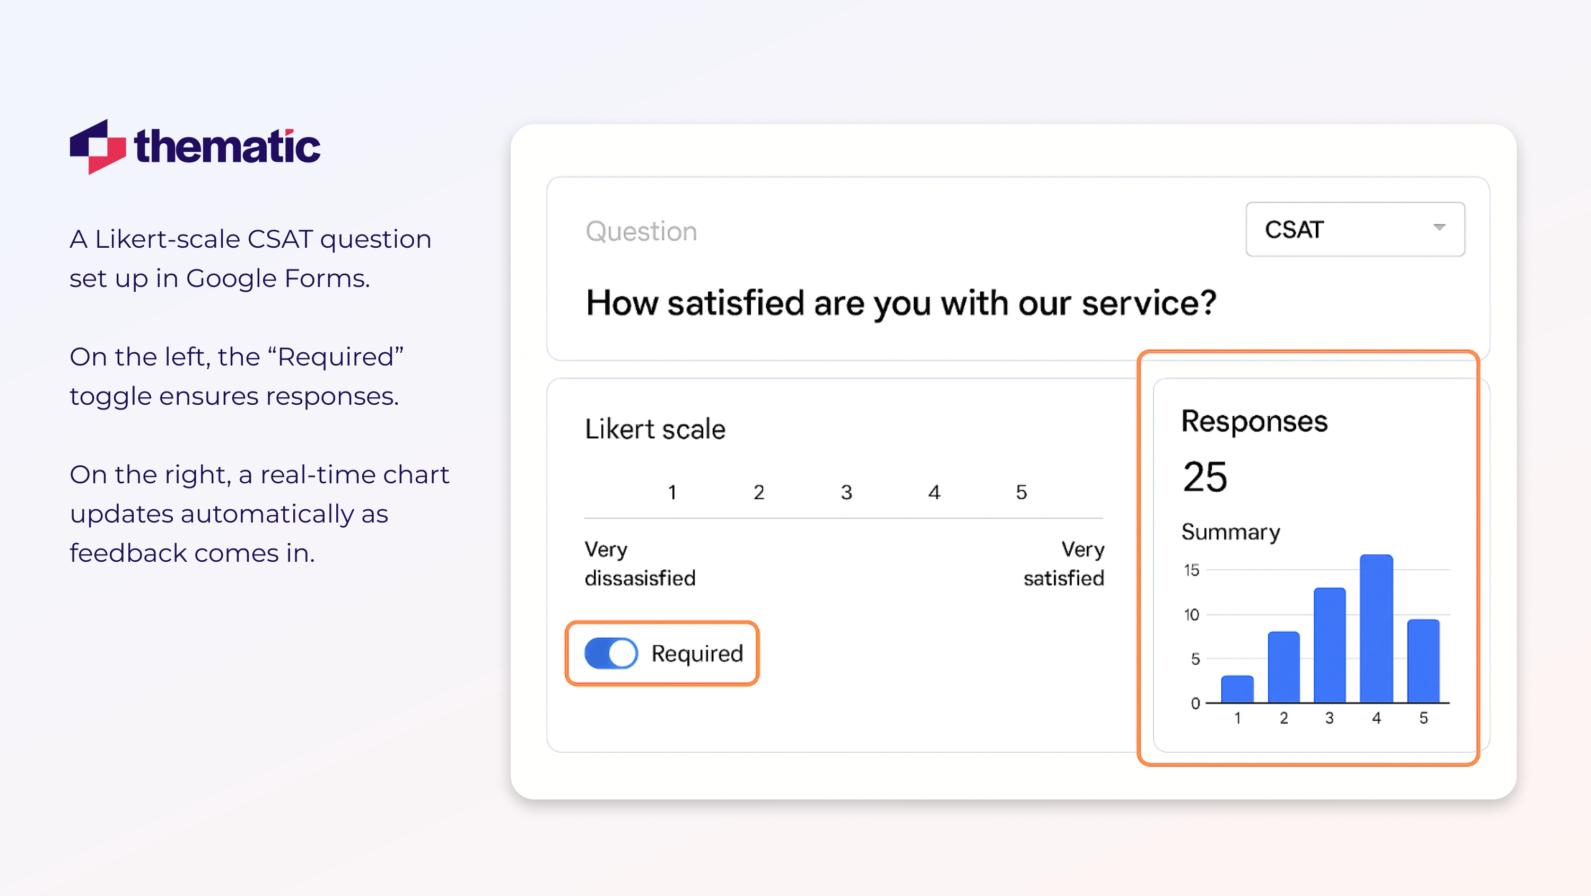Viewport: 1591px width, 896px height.
Task: Toggle the Required switch off
Action: click(611, 653)
